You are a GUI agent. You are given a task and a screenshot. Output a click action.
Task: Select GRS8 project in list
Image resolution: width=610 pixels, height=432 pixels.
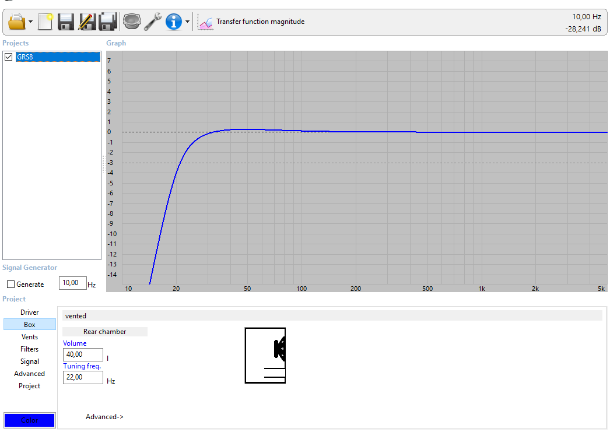point(58,57)
